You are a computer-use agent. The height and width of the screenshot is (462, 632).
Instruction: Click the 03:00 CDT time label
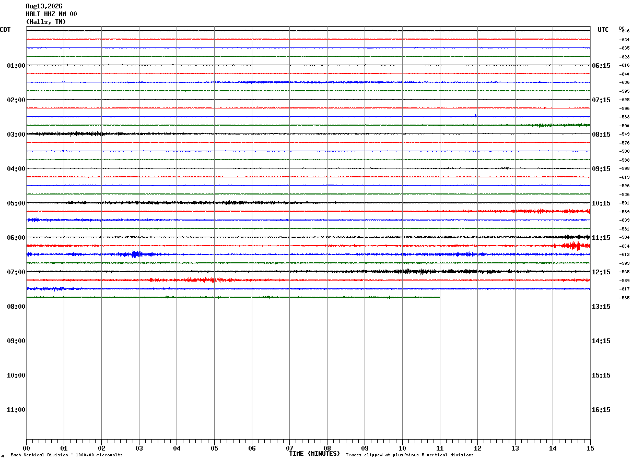16,135
